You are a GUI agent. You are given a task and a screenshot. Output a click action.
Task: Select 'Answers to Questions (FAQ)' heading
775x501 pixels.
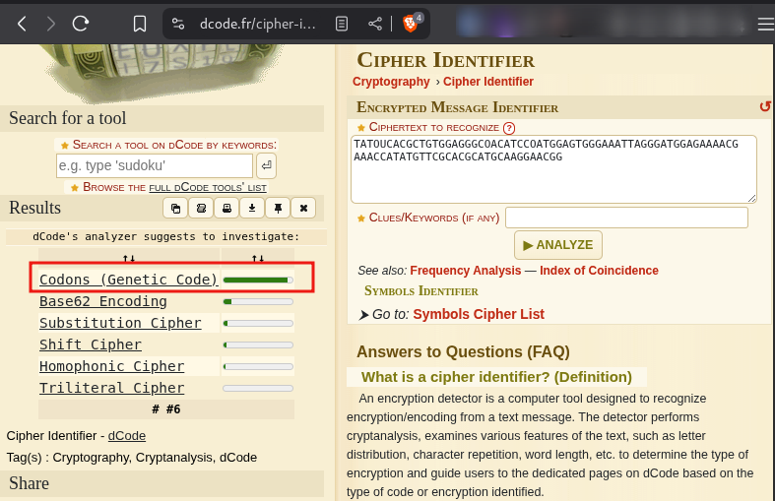point(463,351)
